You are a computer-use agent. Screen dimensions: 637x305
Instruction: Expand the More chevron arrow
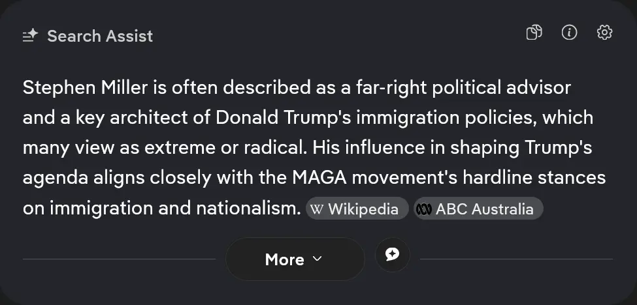tap(318, 259)
